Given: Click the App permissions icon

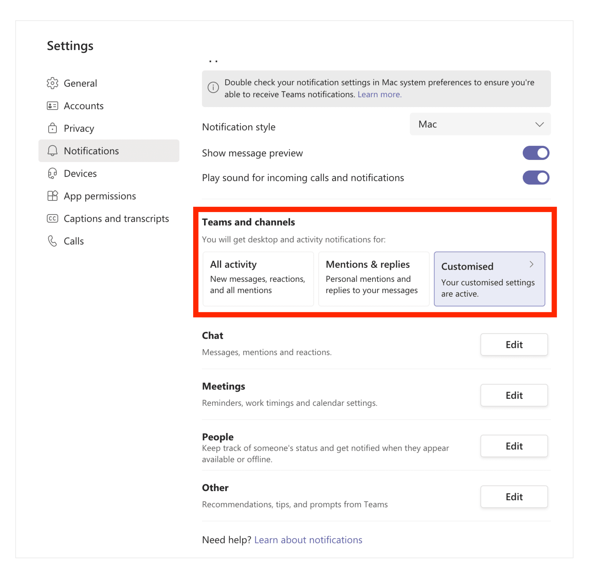Looking at the screenshot, I should click(52, 196).
